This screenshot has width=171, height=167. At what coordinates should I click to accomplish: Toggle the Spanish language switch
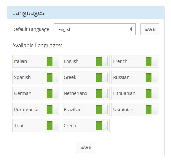pos(52,77)
